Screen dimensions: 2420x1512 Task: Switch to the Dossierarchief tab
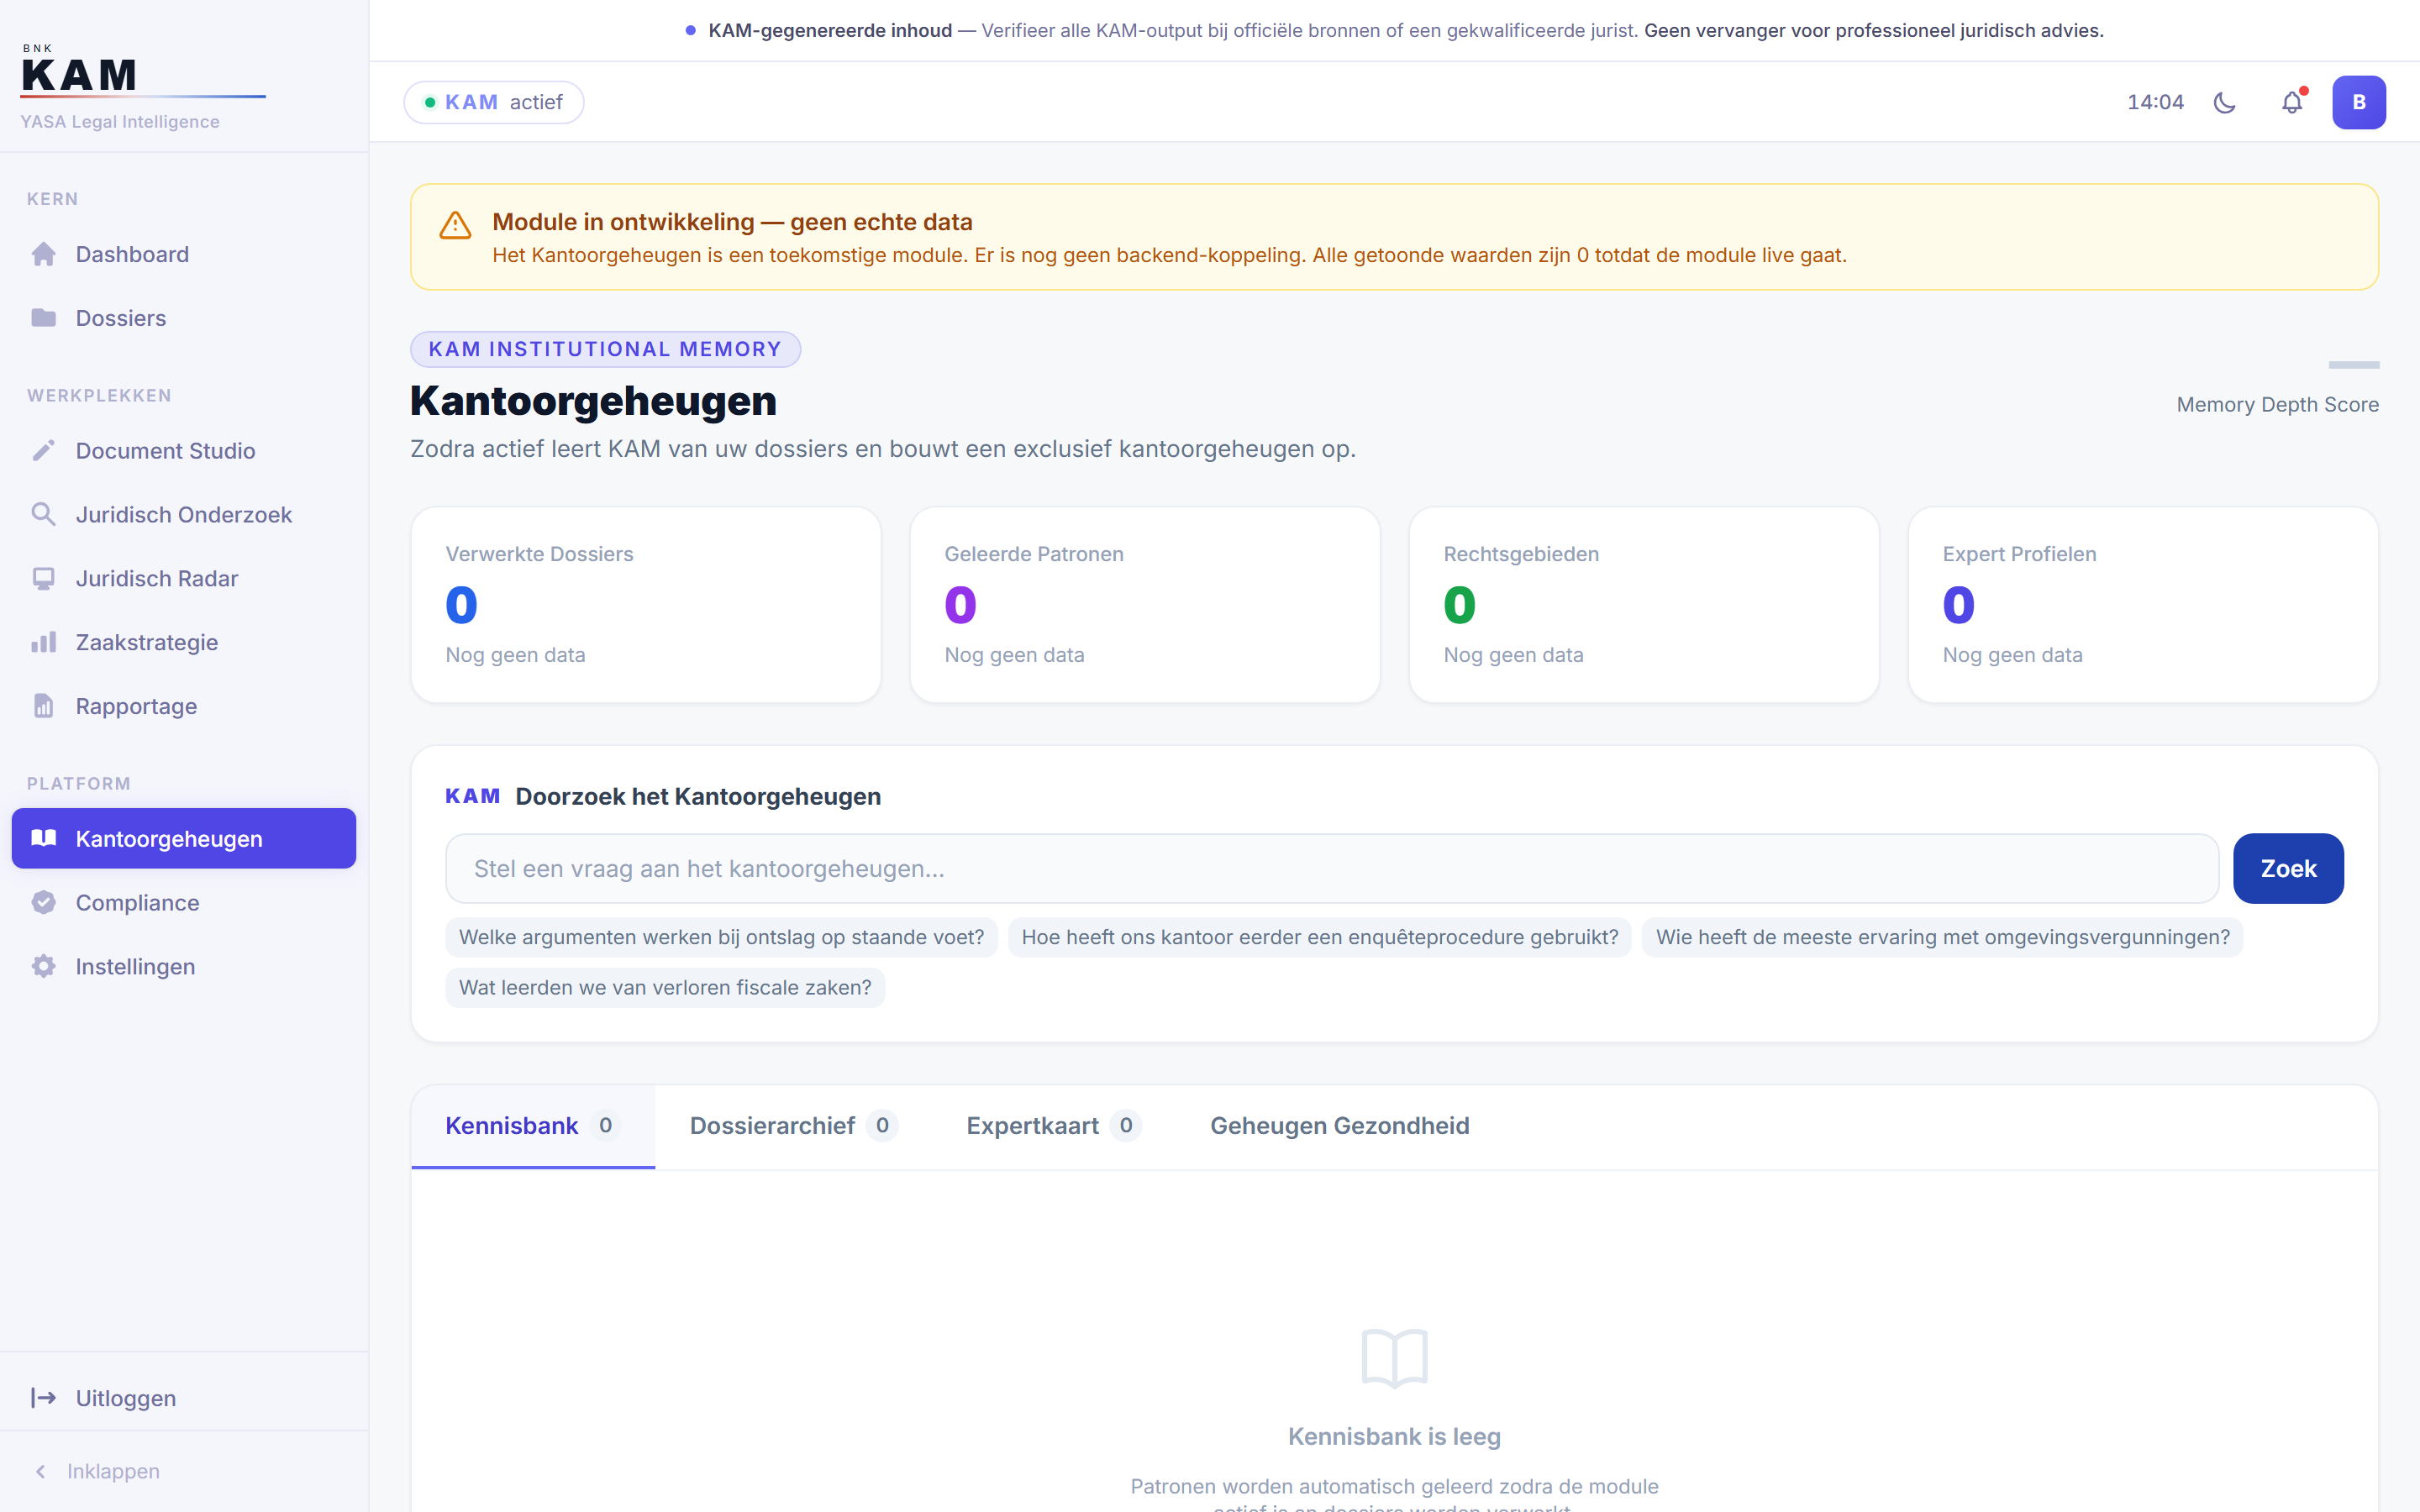coord(793,1126)
